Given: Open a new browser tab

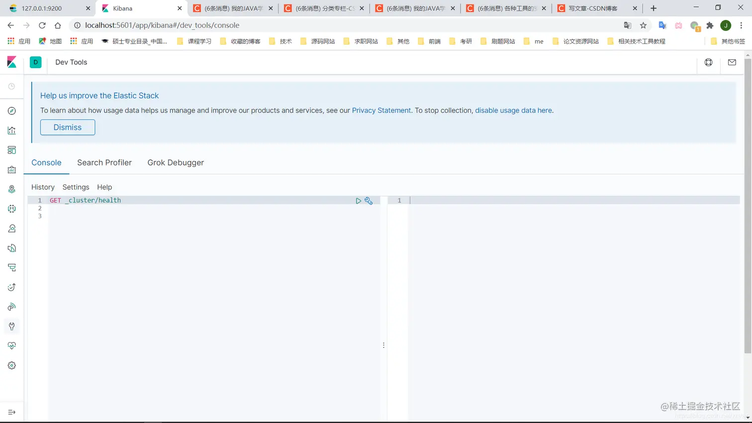Looking at the screenshot, I should coord(654,8).
